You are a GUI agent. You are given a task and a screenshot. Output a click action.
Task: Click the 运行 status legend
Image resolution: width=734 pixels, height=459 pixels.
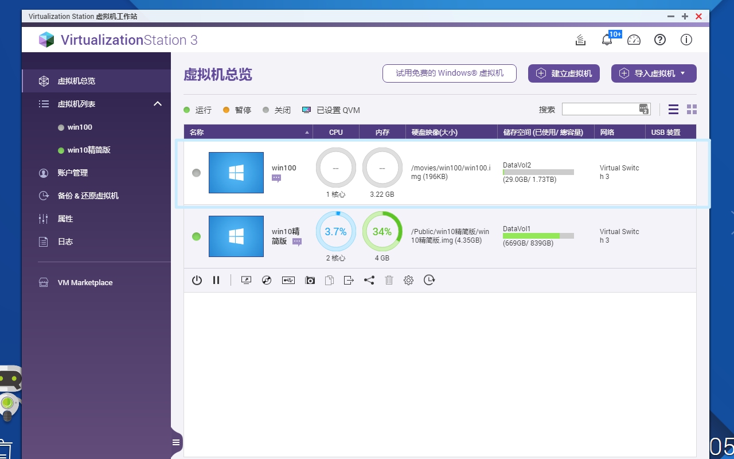click(198, 110)
